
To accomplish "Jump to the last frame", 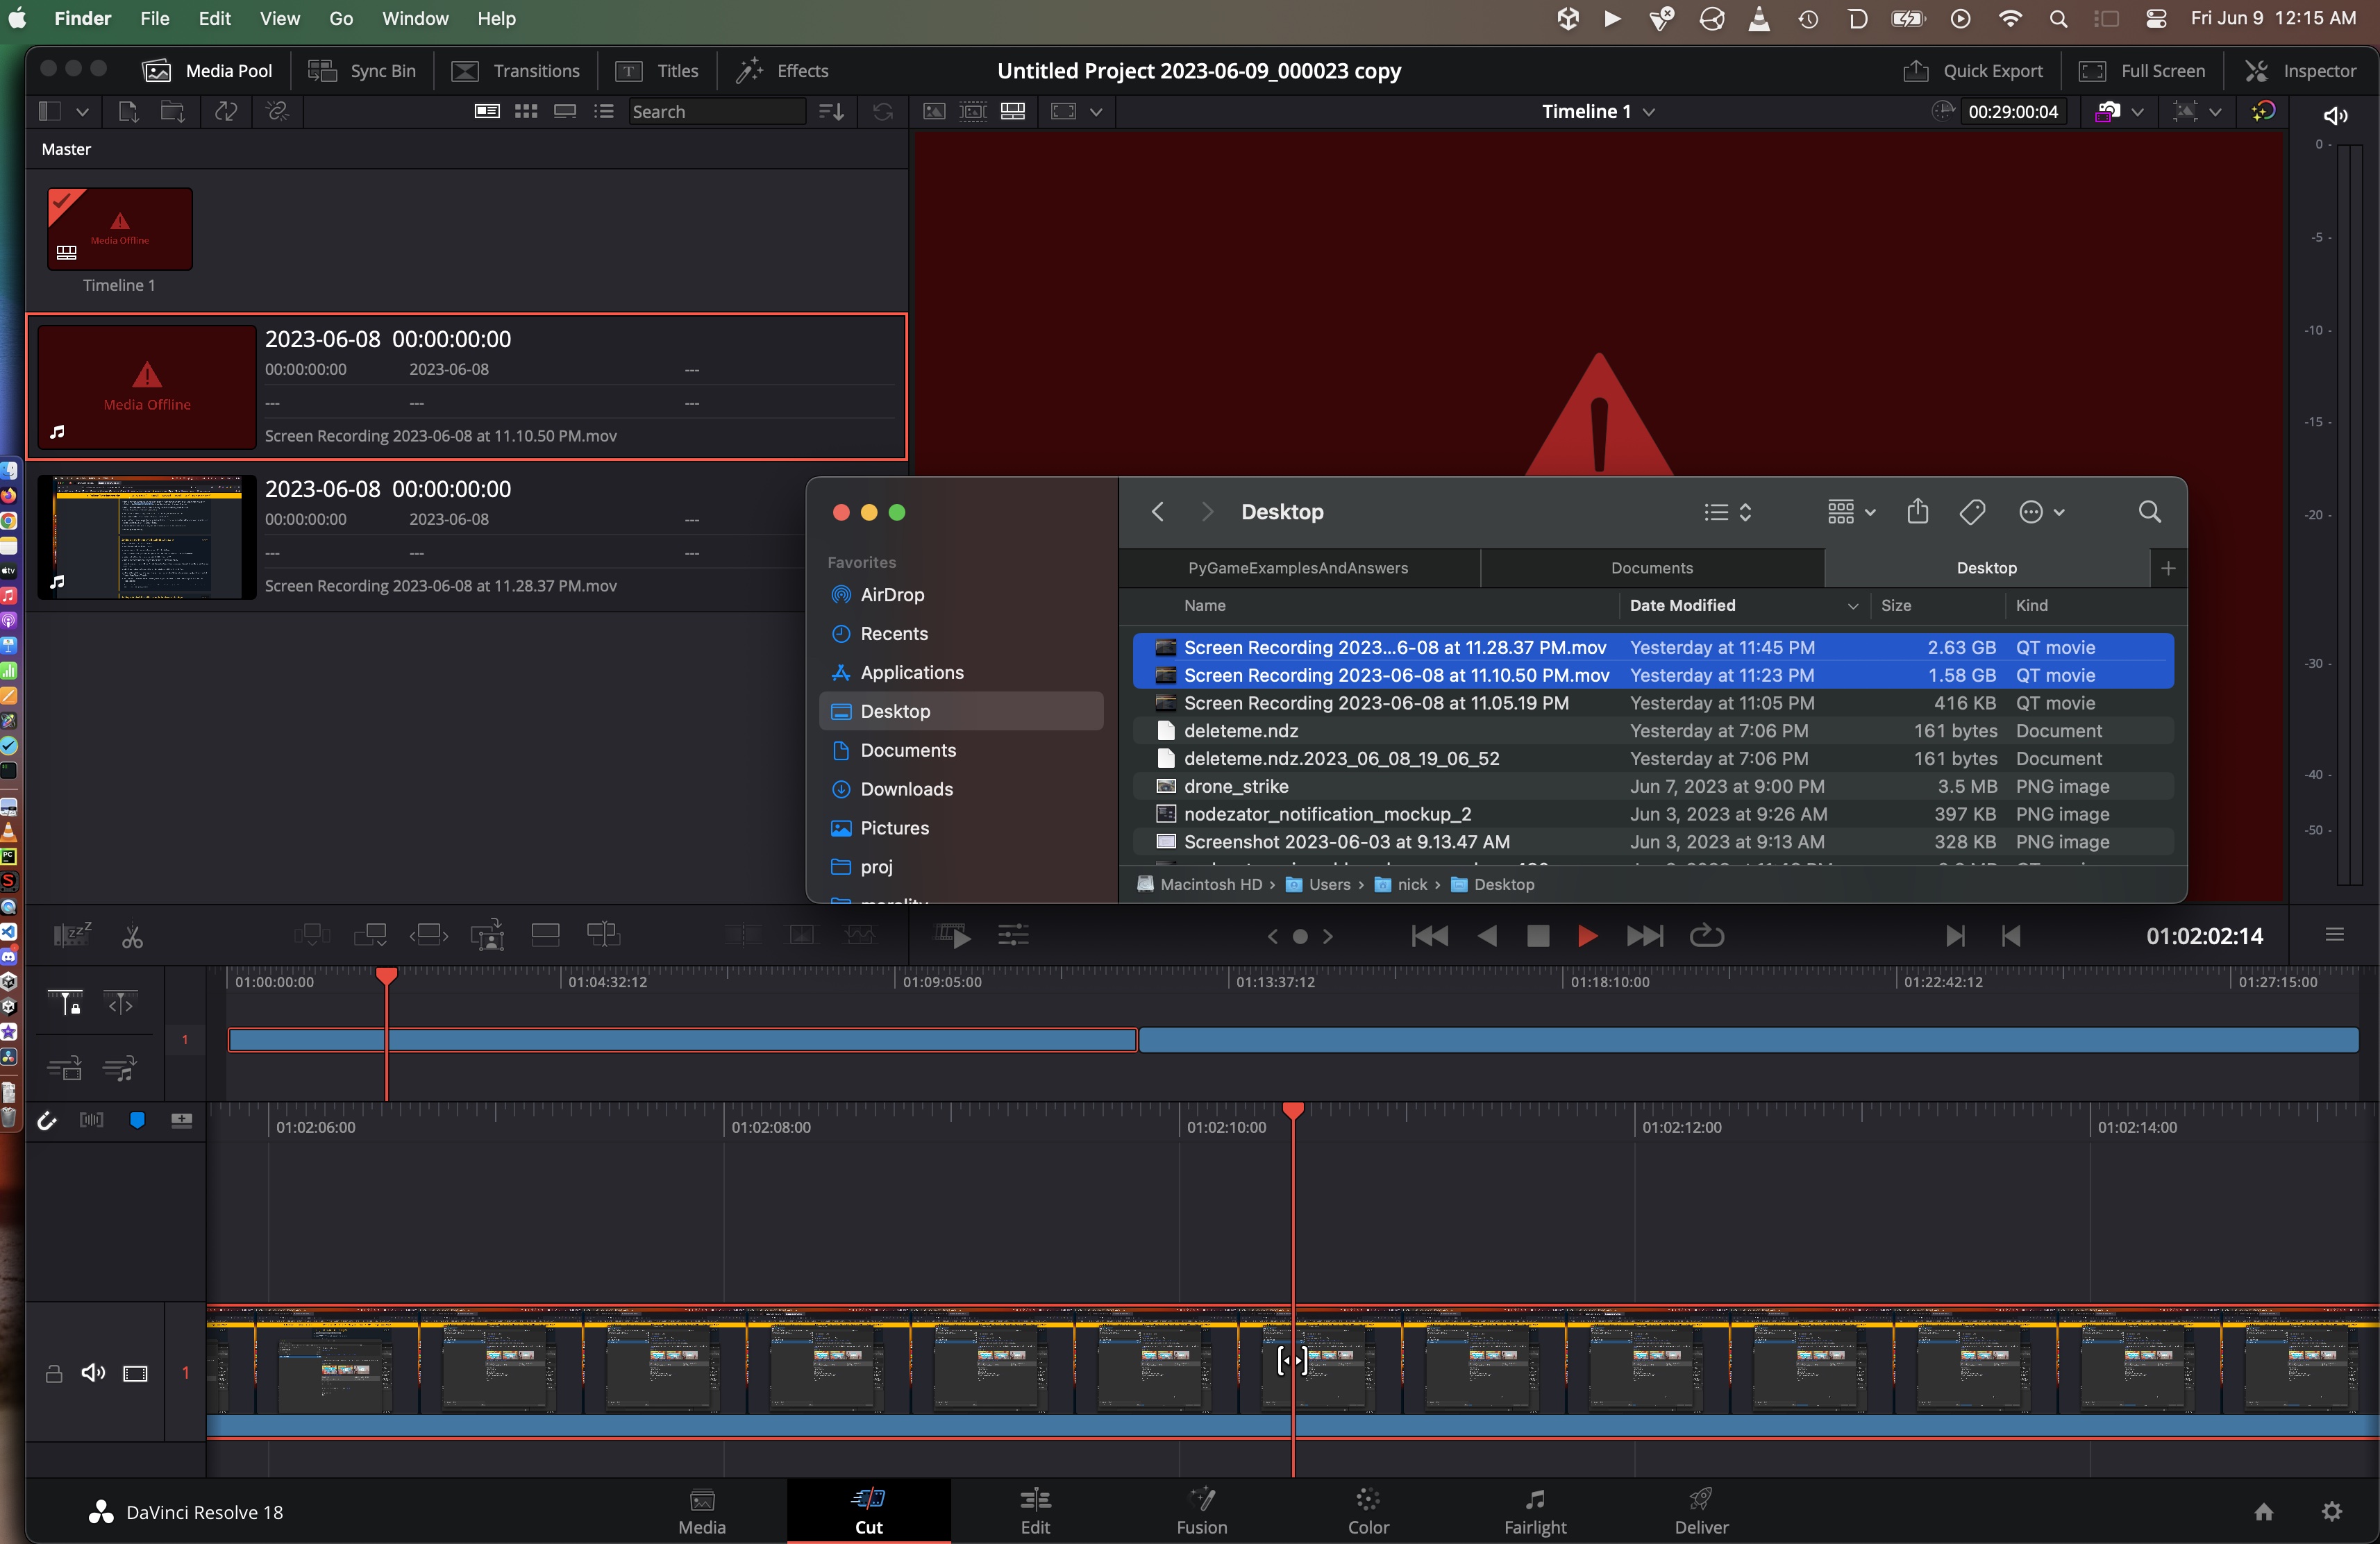I will [x=1645, y=936].
